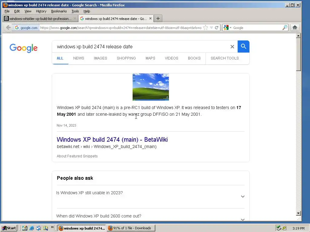Switch to windows-whistler-xp-build-list tab
Image resolution: width=310 pixels, height=232 pixels.
40,18
